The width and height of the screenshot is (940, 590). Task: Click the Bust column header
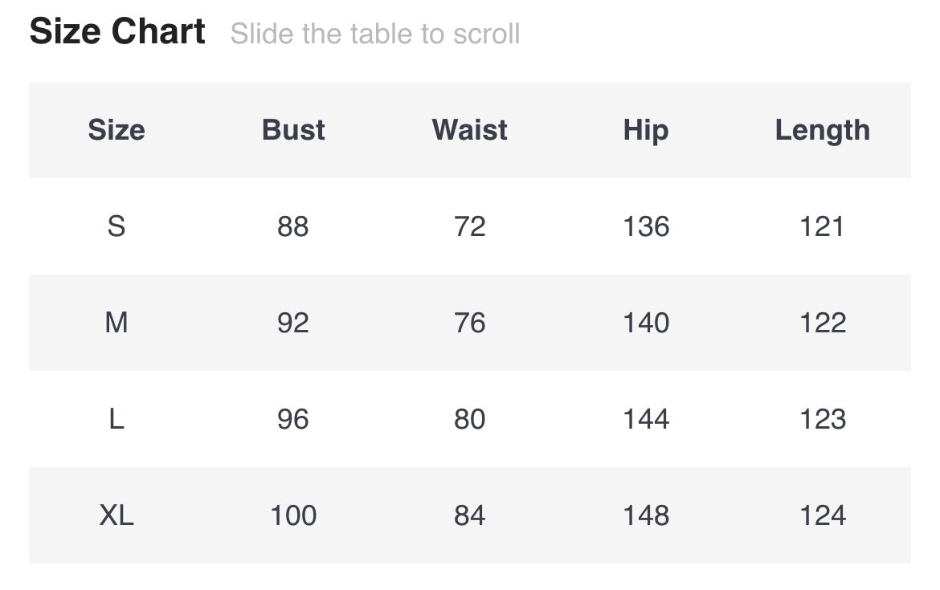293,130
